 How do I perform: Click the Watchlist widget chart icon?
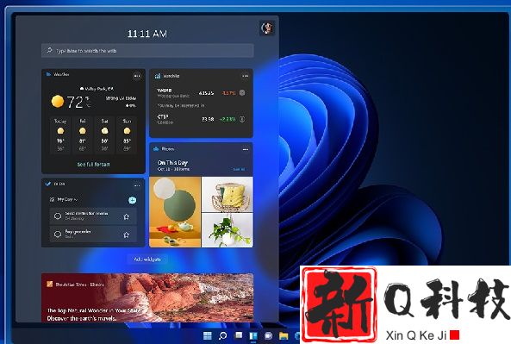pos(158,76)
